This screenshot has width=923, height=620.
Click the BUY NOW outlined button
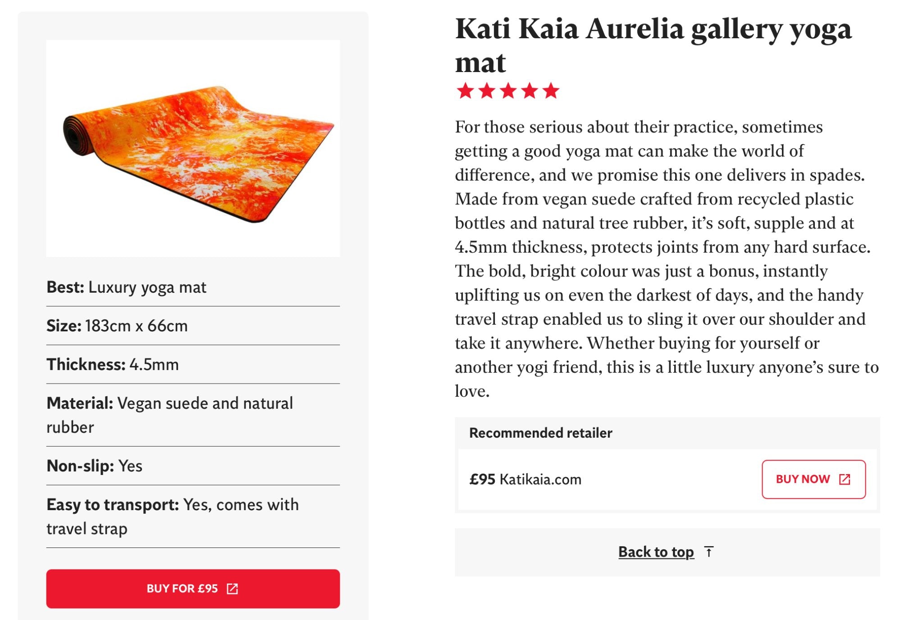click(813, 479)
